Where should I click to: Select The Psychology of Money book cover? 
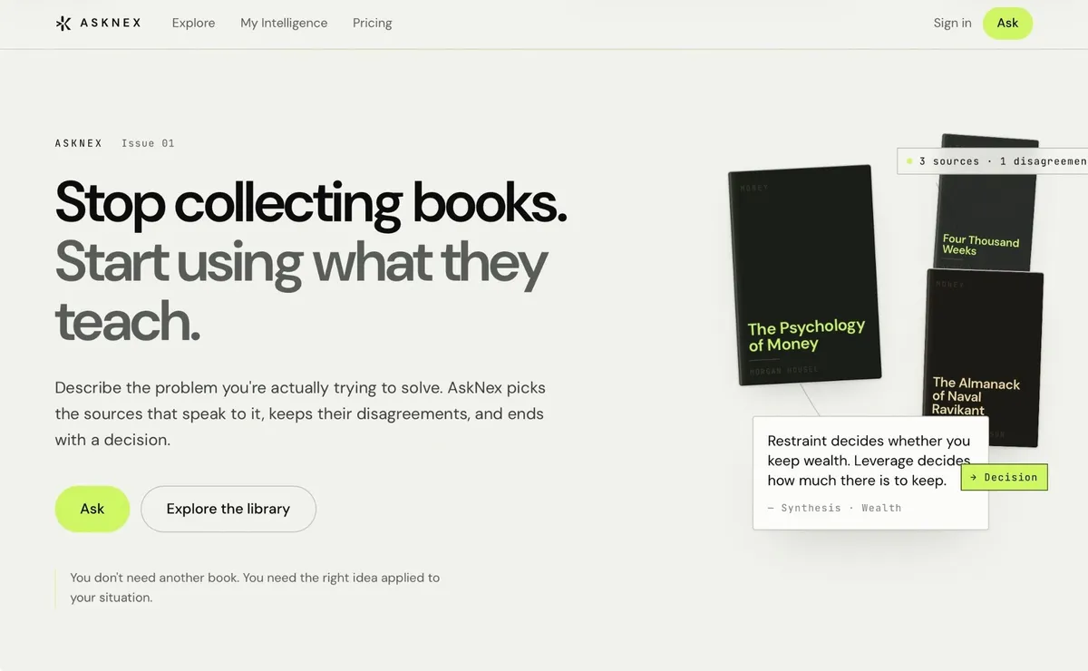pyautogui.click(x=804, y=275)
